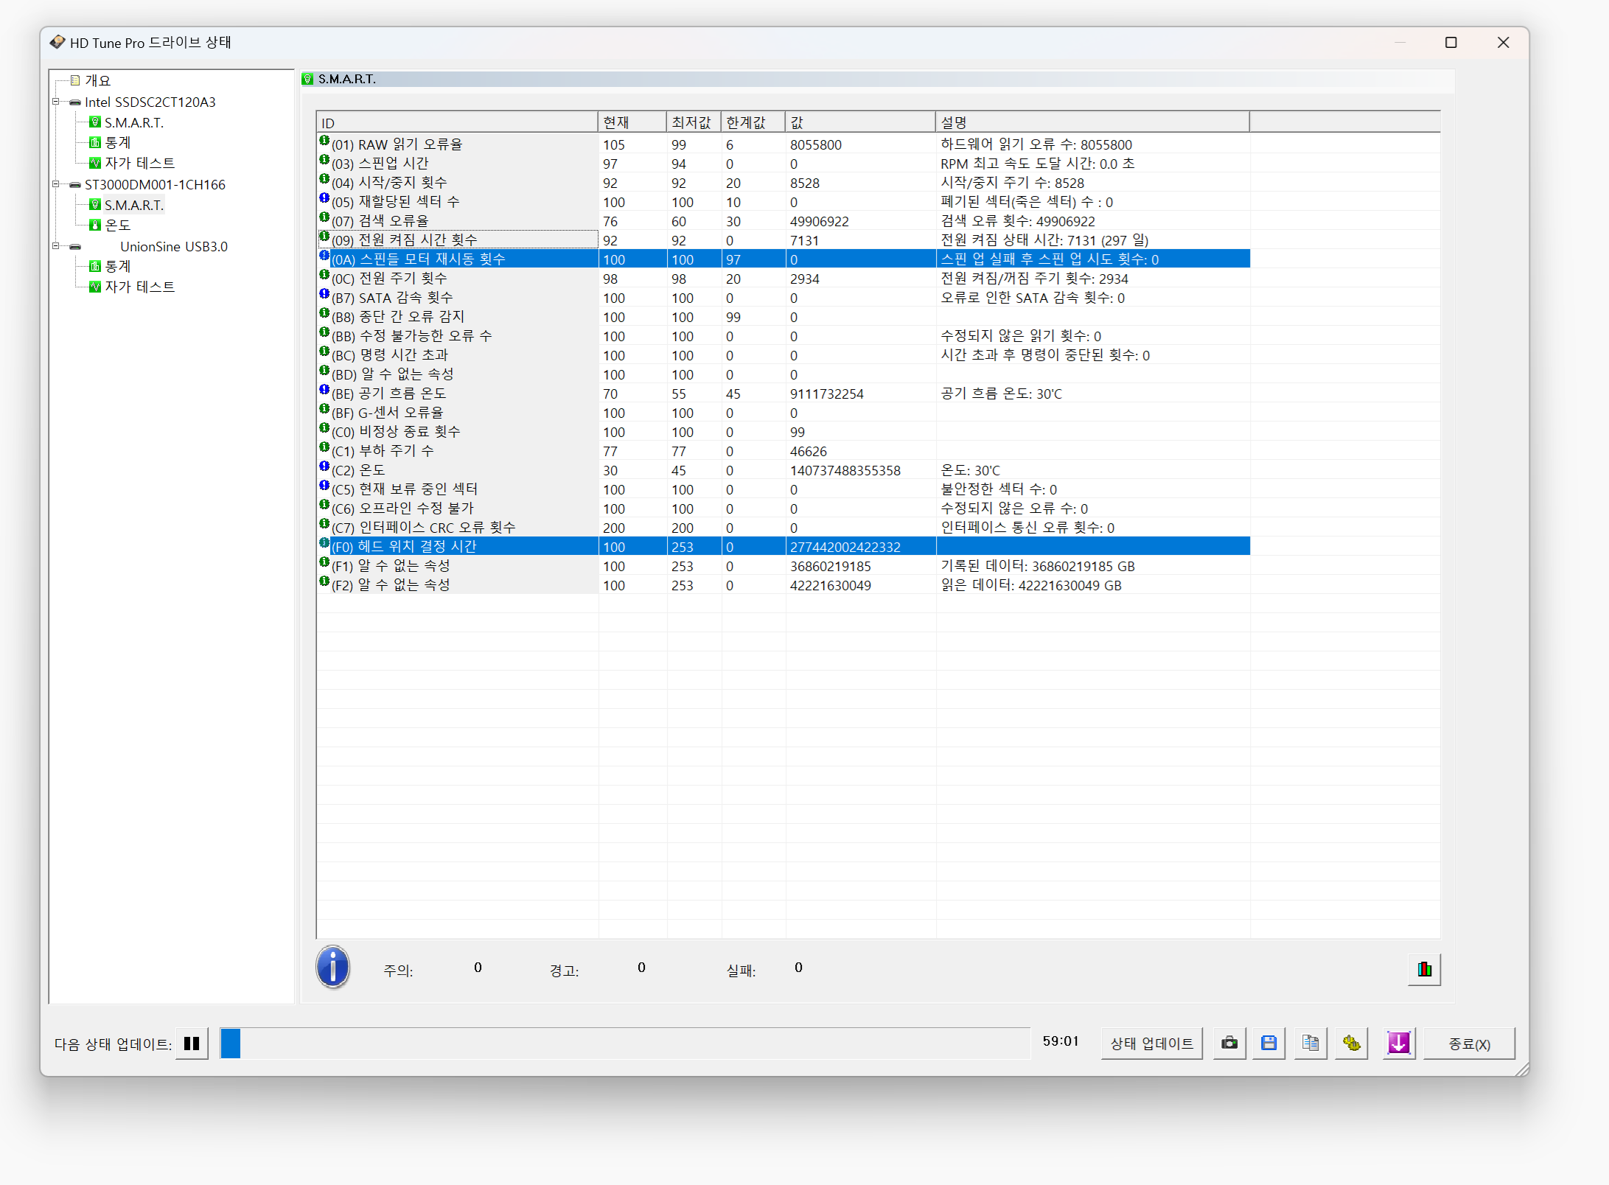This screenshot has height=1185, width=1609.
Task: Select row (B8) 종단 간 오류 감지
Action: 783,317
